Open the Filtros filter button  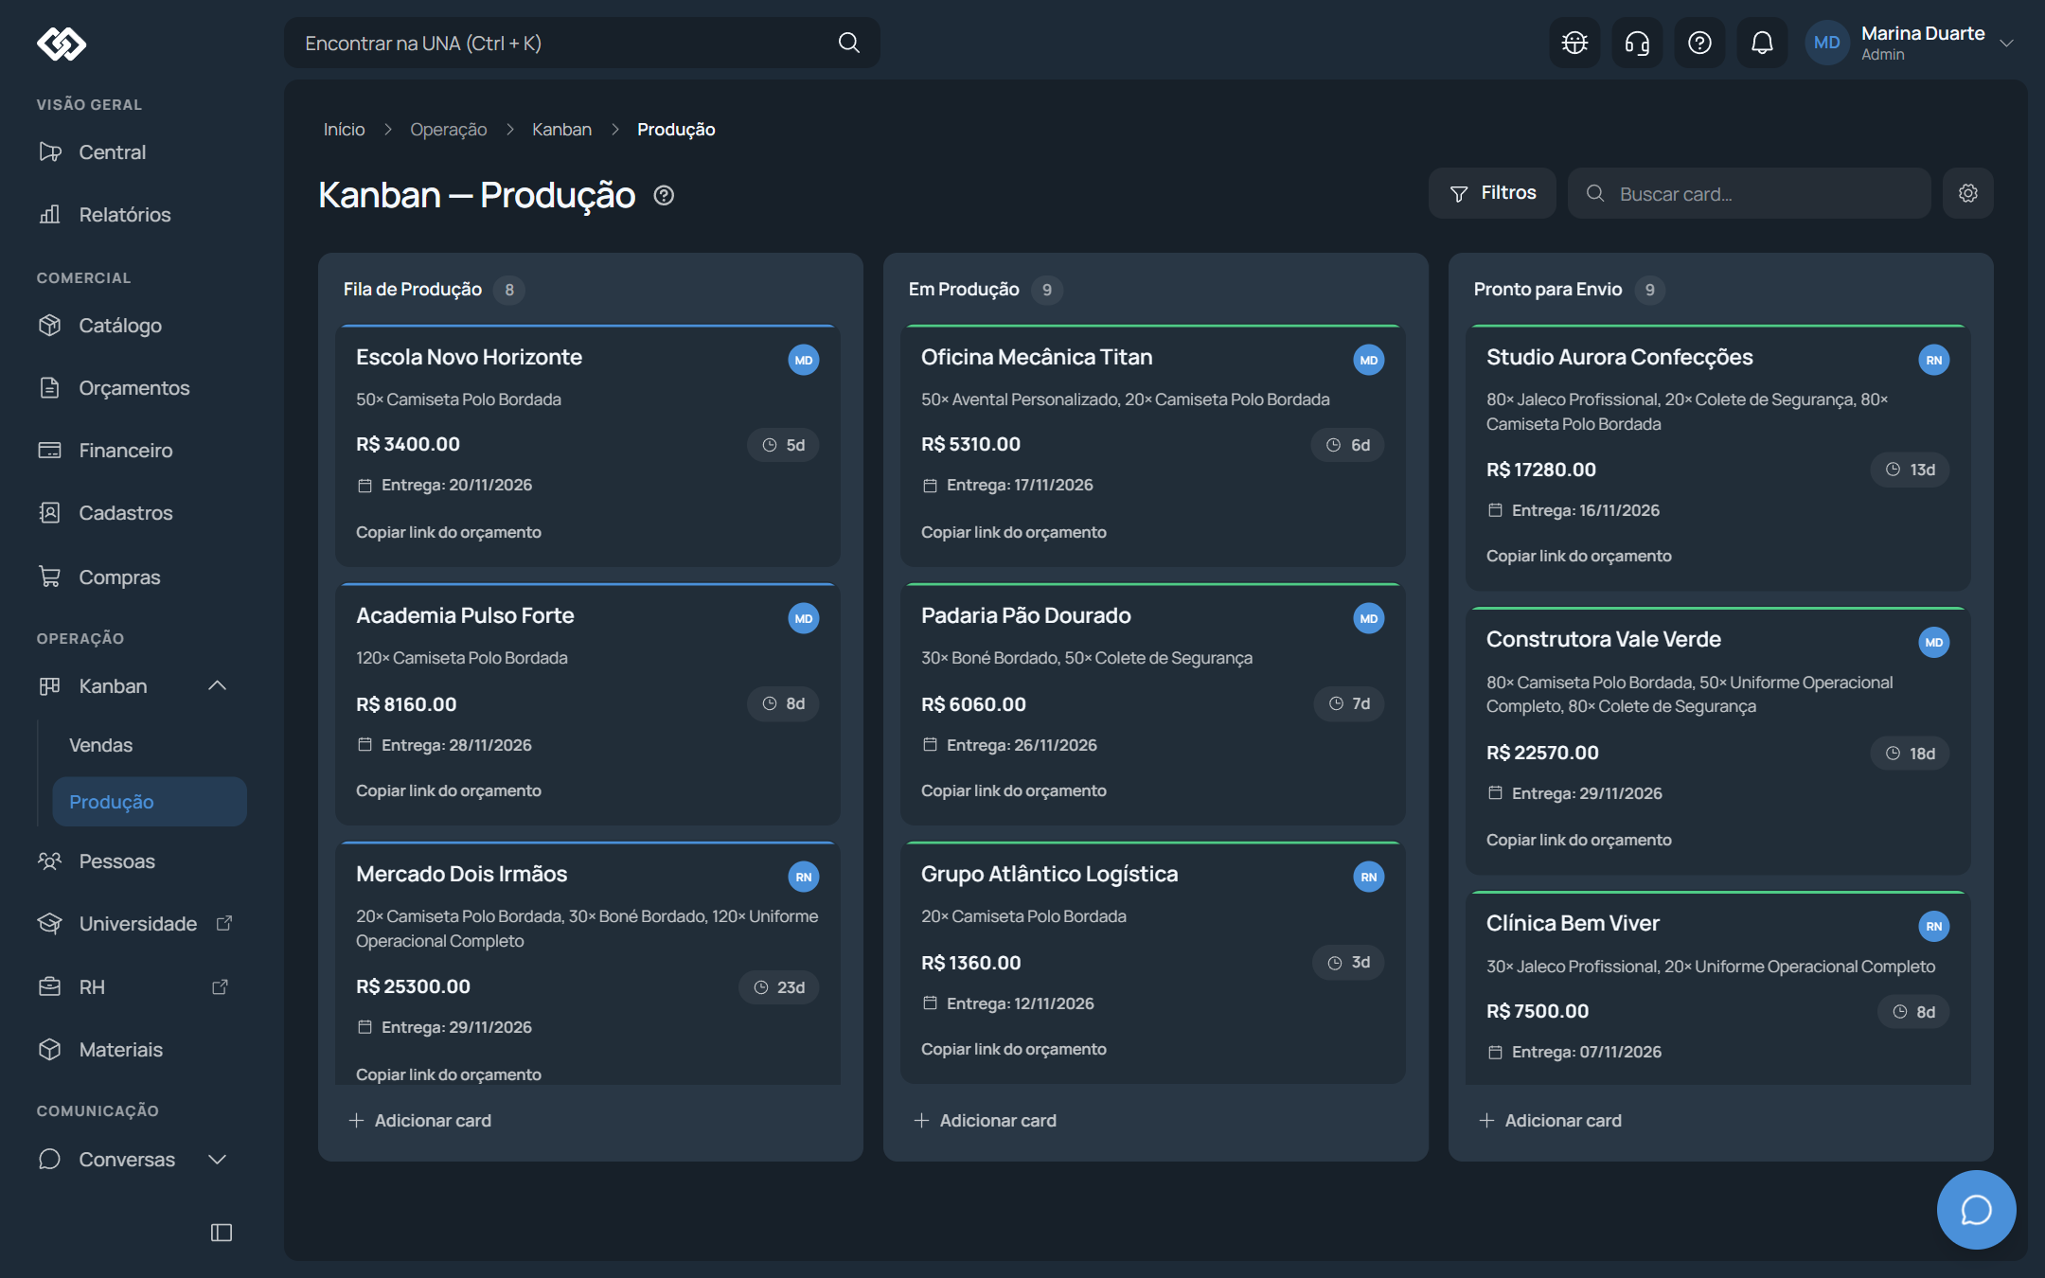click(x=1492, y=193)
